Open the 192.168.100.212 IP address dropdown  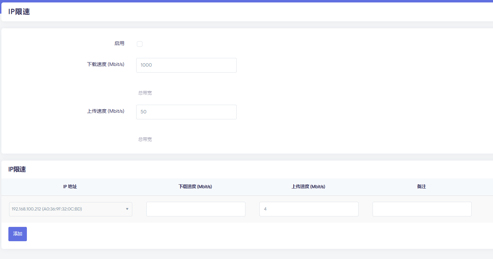[x=66, y=209]
